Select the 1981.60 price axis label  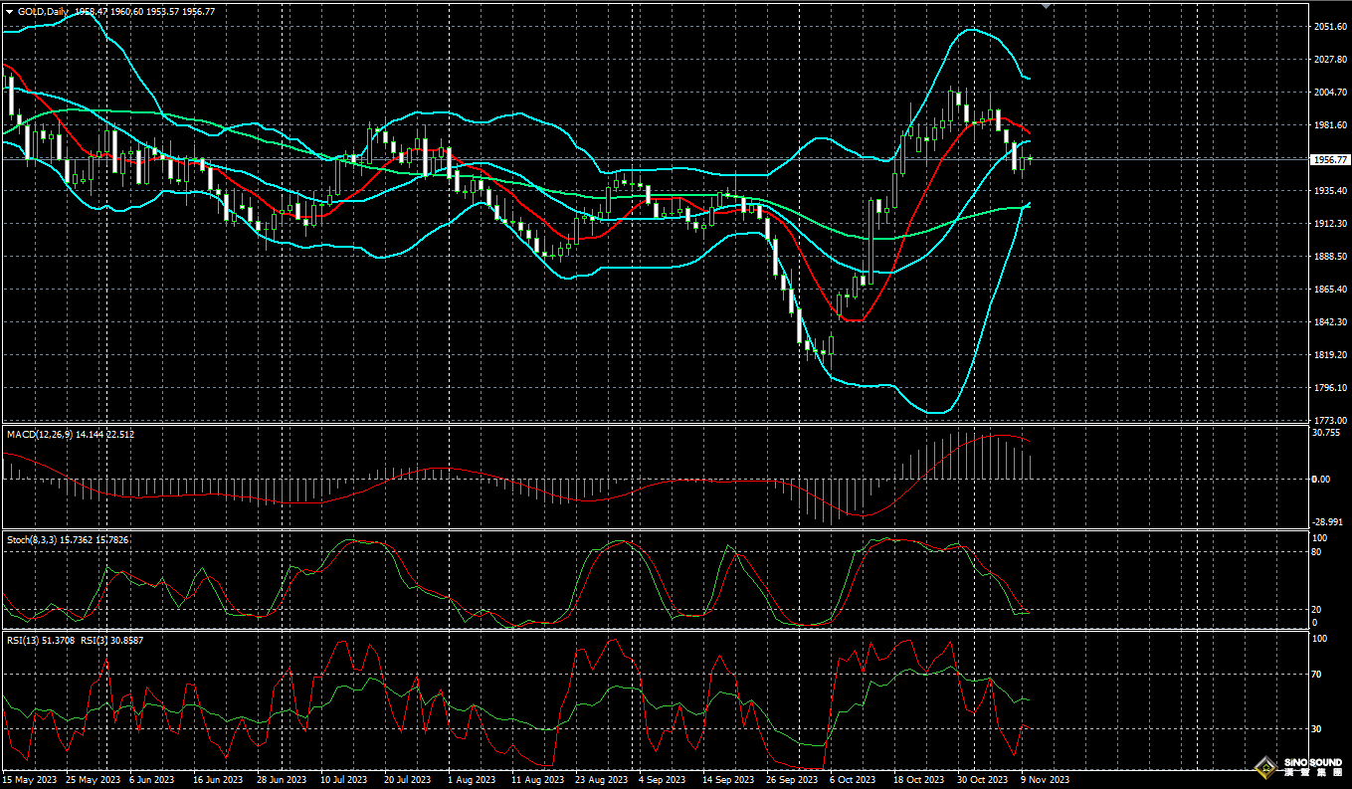[1330, 125]
